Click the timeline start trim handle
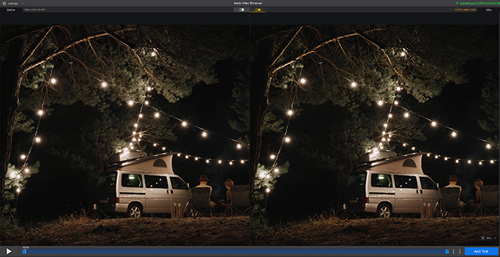This screenshot has height=257, width=500. (x=24, y=251)
